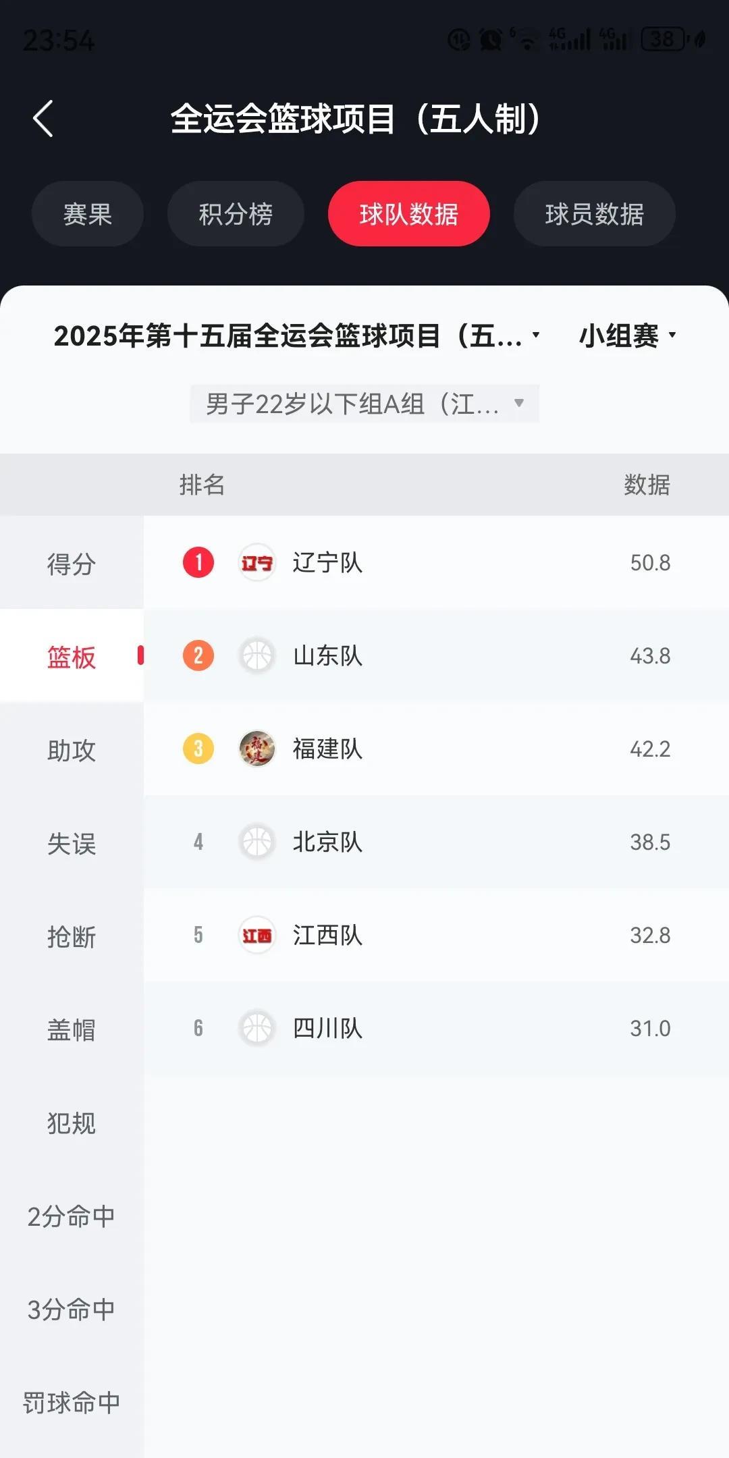Switch to the 赛果 tab
Viewport: 729px width, 1458px height.
(x=88, y=214)
